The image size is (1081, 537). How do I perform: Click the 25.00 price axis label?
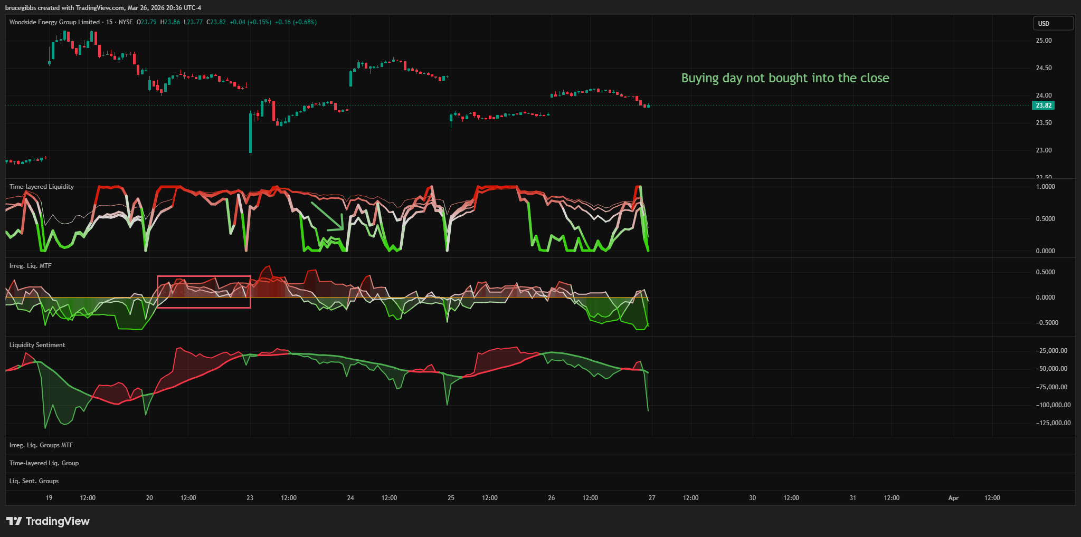coord(1044,41)
